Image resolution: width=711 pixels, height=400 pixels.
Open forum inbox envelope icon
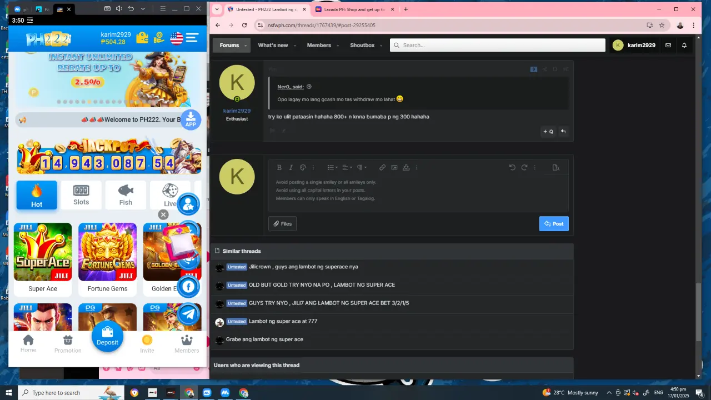668,45
